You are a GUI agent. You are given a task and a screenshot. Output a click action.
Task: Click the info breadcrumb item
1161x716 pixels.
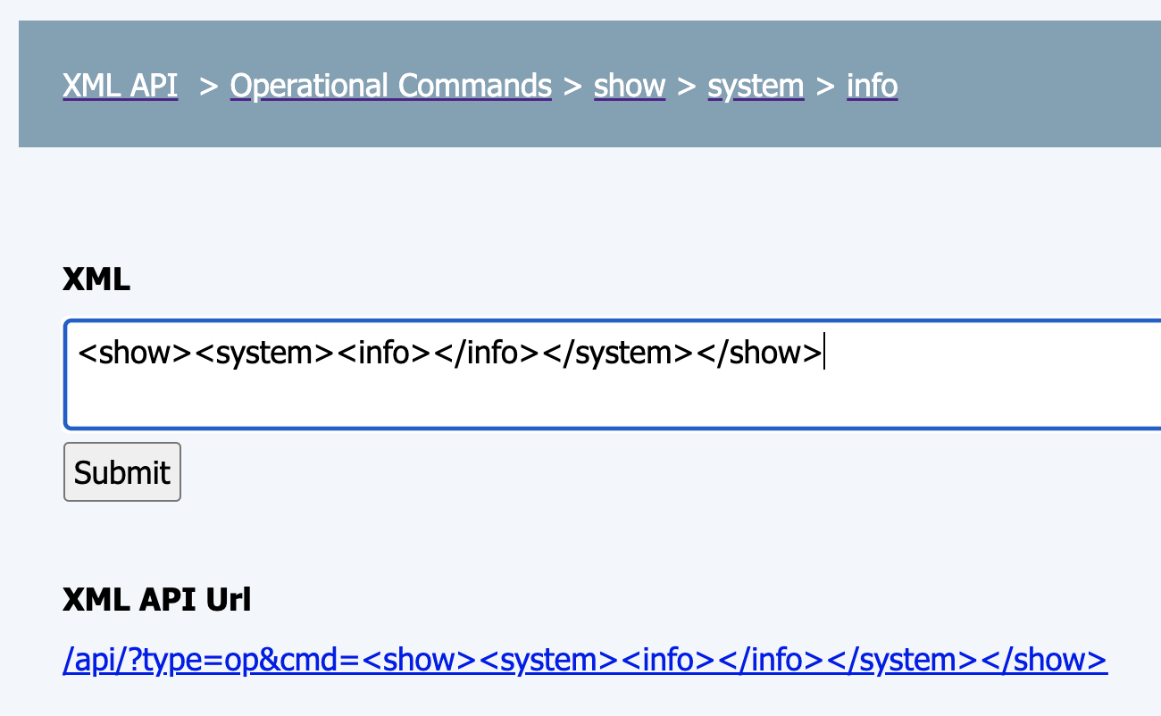coord(872,85)
